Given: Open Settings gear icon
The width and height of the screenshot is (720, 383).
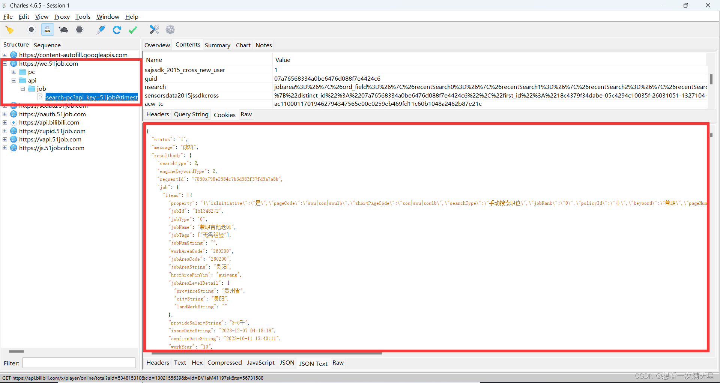Looking at the screenshot, I should coord(170,30).
